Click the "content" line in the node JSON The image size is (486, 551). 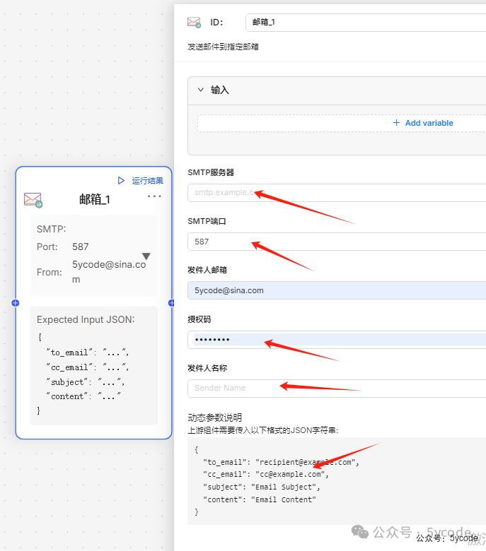point(83,396)
